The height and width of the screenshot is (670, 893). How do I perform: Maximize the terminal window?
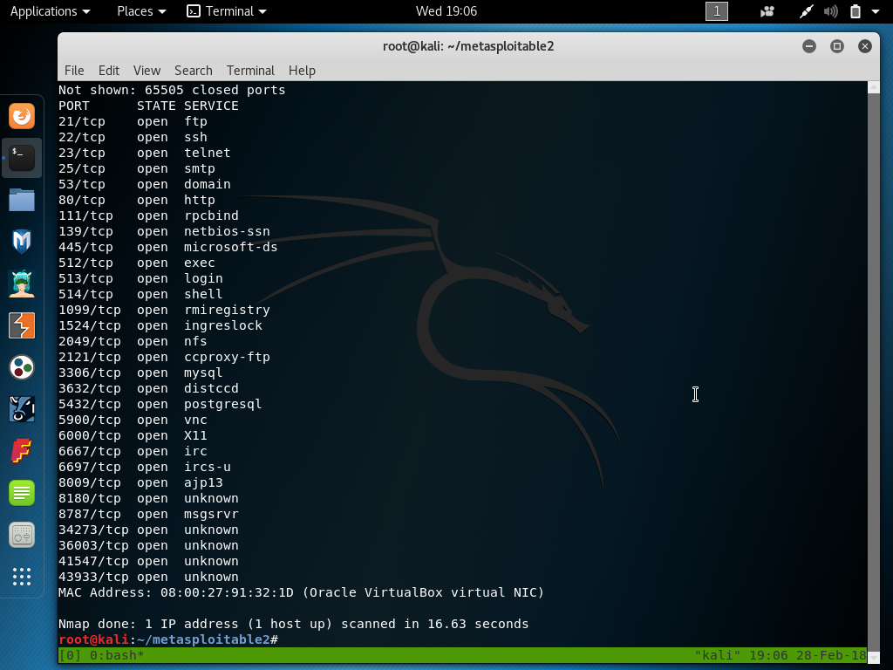point(836,46)
